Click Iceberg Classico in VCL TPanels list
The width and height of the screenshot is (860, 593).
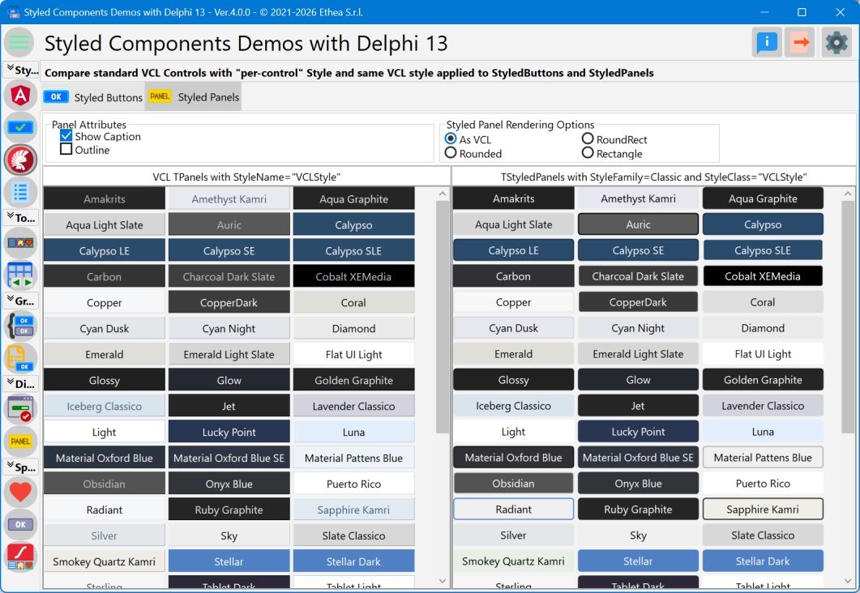(105, 406)
